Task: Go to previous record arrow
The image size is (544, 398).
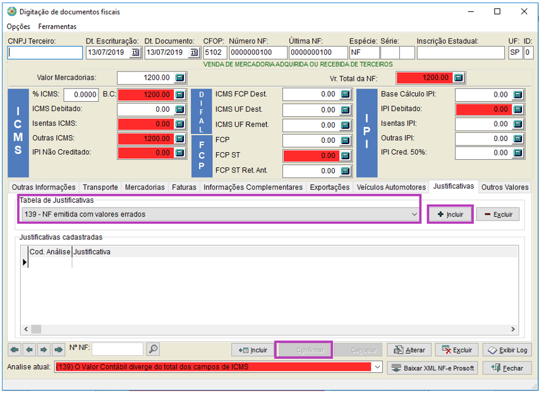Action: [x=30, y=349]
